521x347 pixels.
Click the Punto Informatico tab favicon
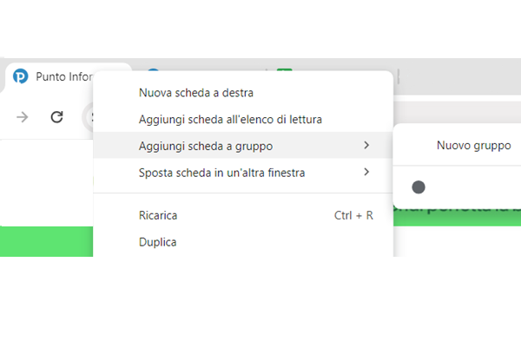coord(21,76)
